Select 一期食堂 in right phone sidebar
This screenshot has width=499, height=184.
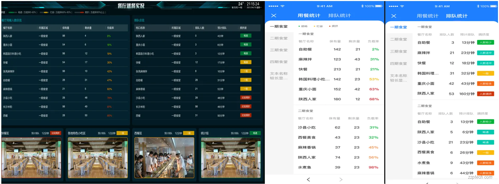click(399, 27)
